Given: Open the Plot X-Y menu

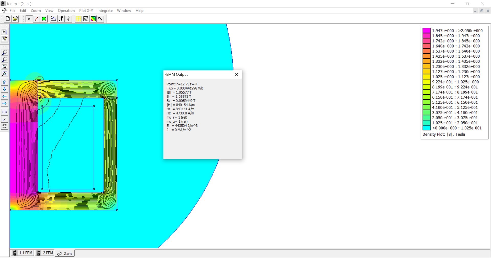Looking at the screenshot, I should coord(86,10).
